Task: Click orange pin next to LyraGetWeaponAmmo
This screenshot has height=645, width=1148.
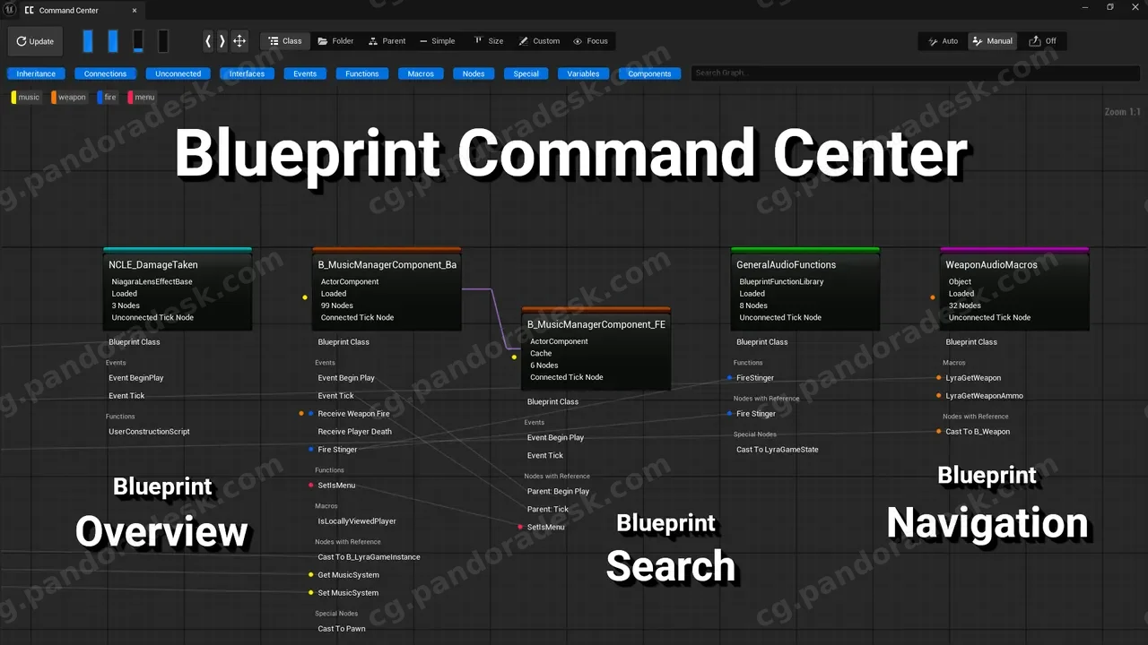Action: (938, 396)
